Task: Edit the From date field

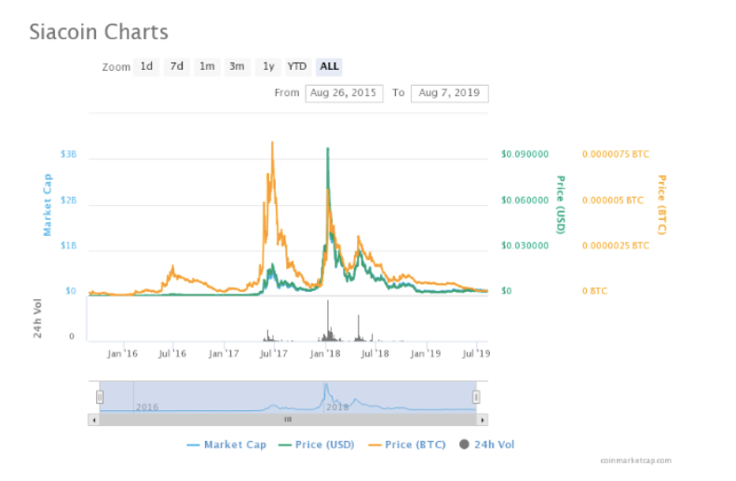Action: (x=344, y=93)
